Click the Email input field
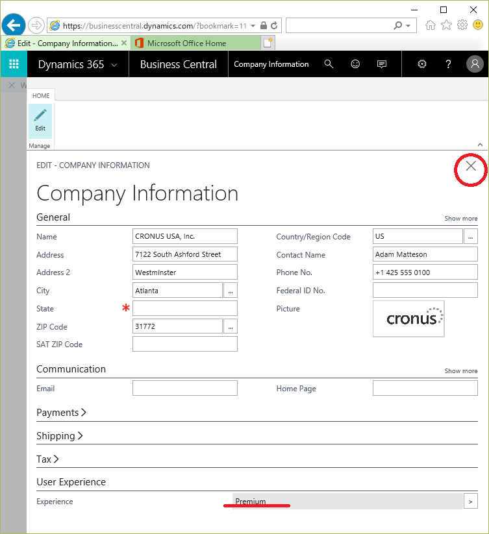Image resolution: width=489 pixels, height=534 pixels. tap(184, 388)
